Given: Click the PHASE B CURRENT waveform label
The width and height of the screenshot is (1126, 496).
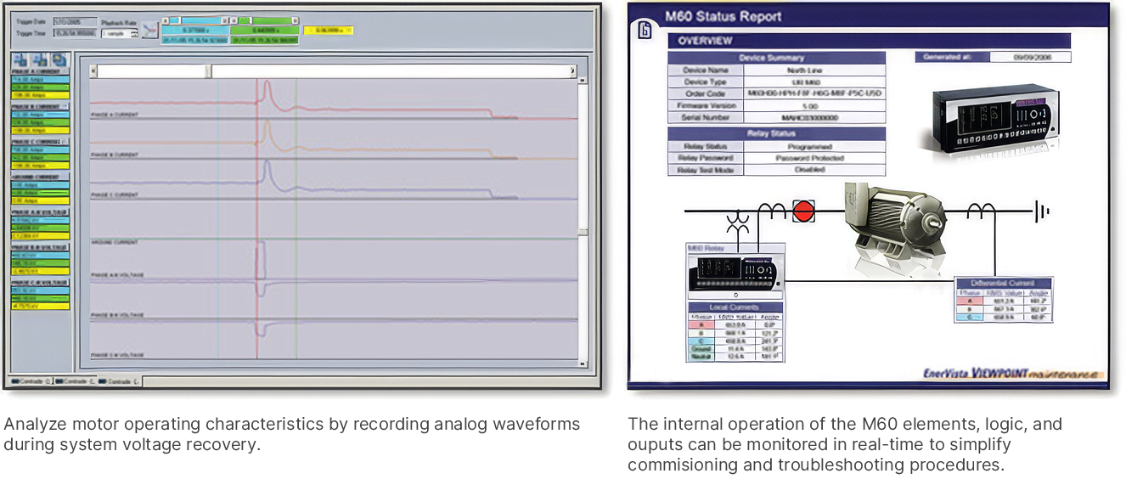Looking at the screenshot, I should (115, 155).
